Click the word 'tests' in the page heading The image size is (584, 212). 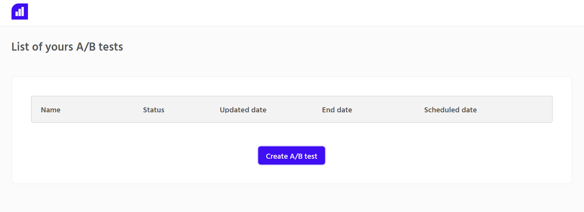(111, 47)
